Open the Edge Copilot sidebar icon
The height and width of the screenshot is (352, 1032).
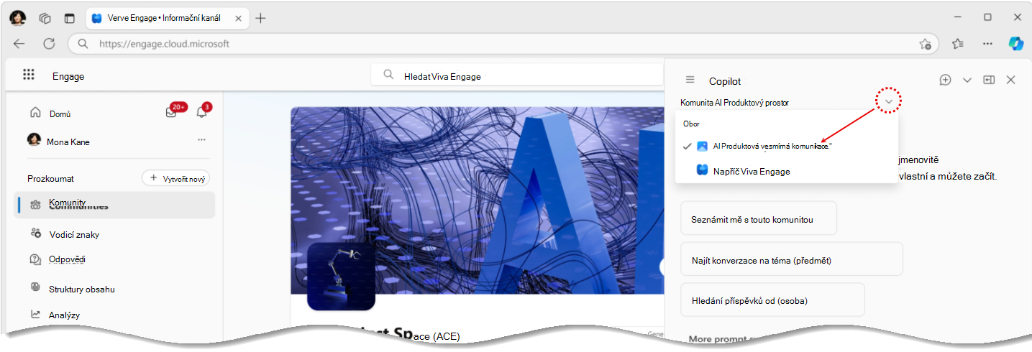tap(1015, 44)
